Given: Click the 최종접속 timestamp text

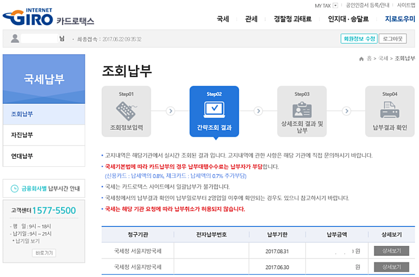Looking at the screenshot, I should [x=109, y=39].
